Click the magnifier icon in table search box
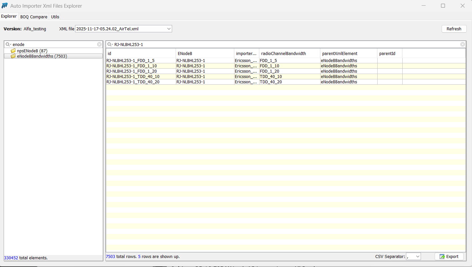Screen dimensions: 472x267 tap(110, 44)
